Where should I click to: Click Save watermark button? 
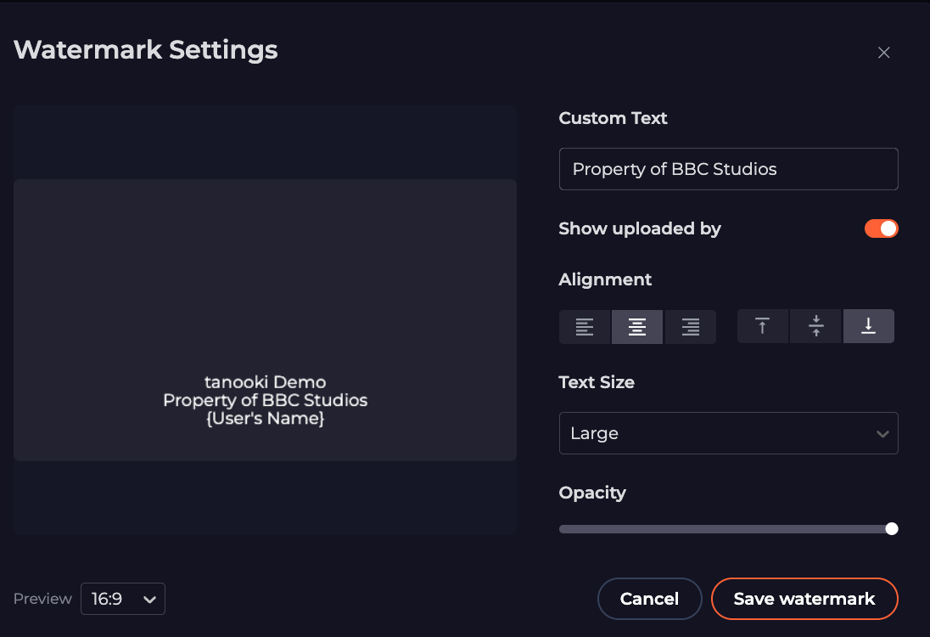click(x=804, y=599)
